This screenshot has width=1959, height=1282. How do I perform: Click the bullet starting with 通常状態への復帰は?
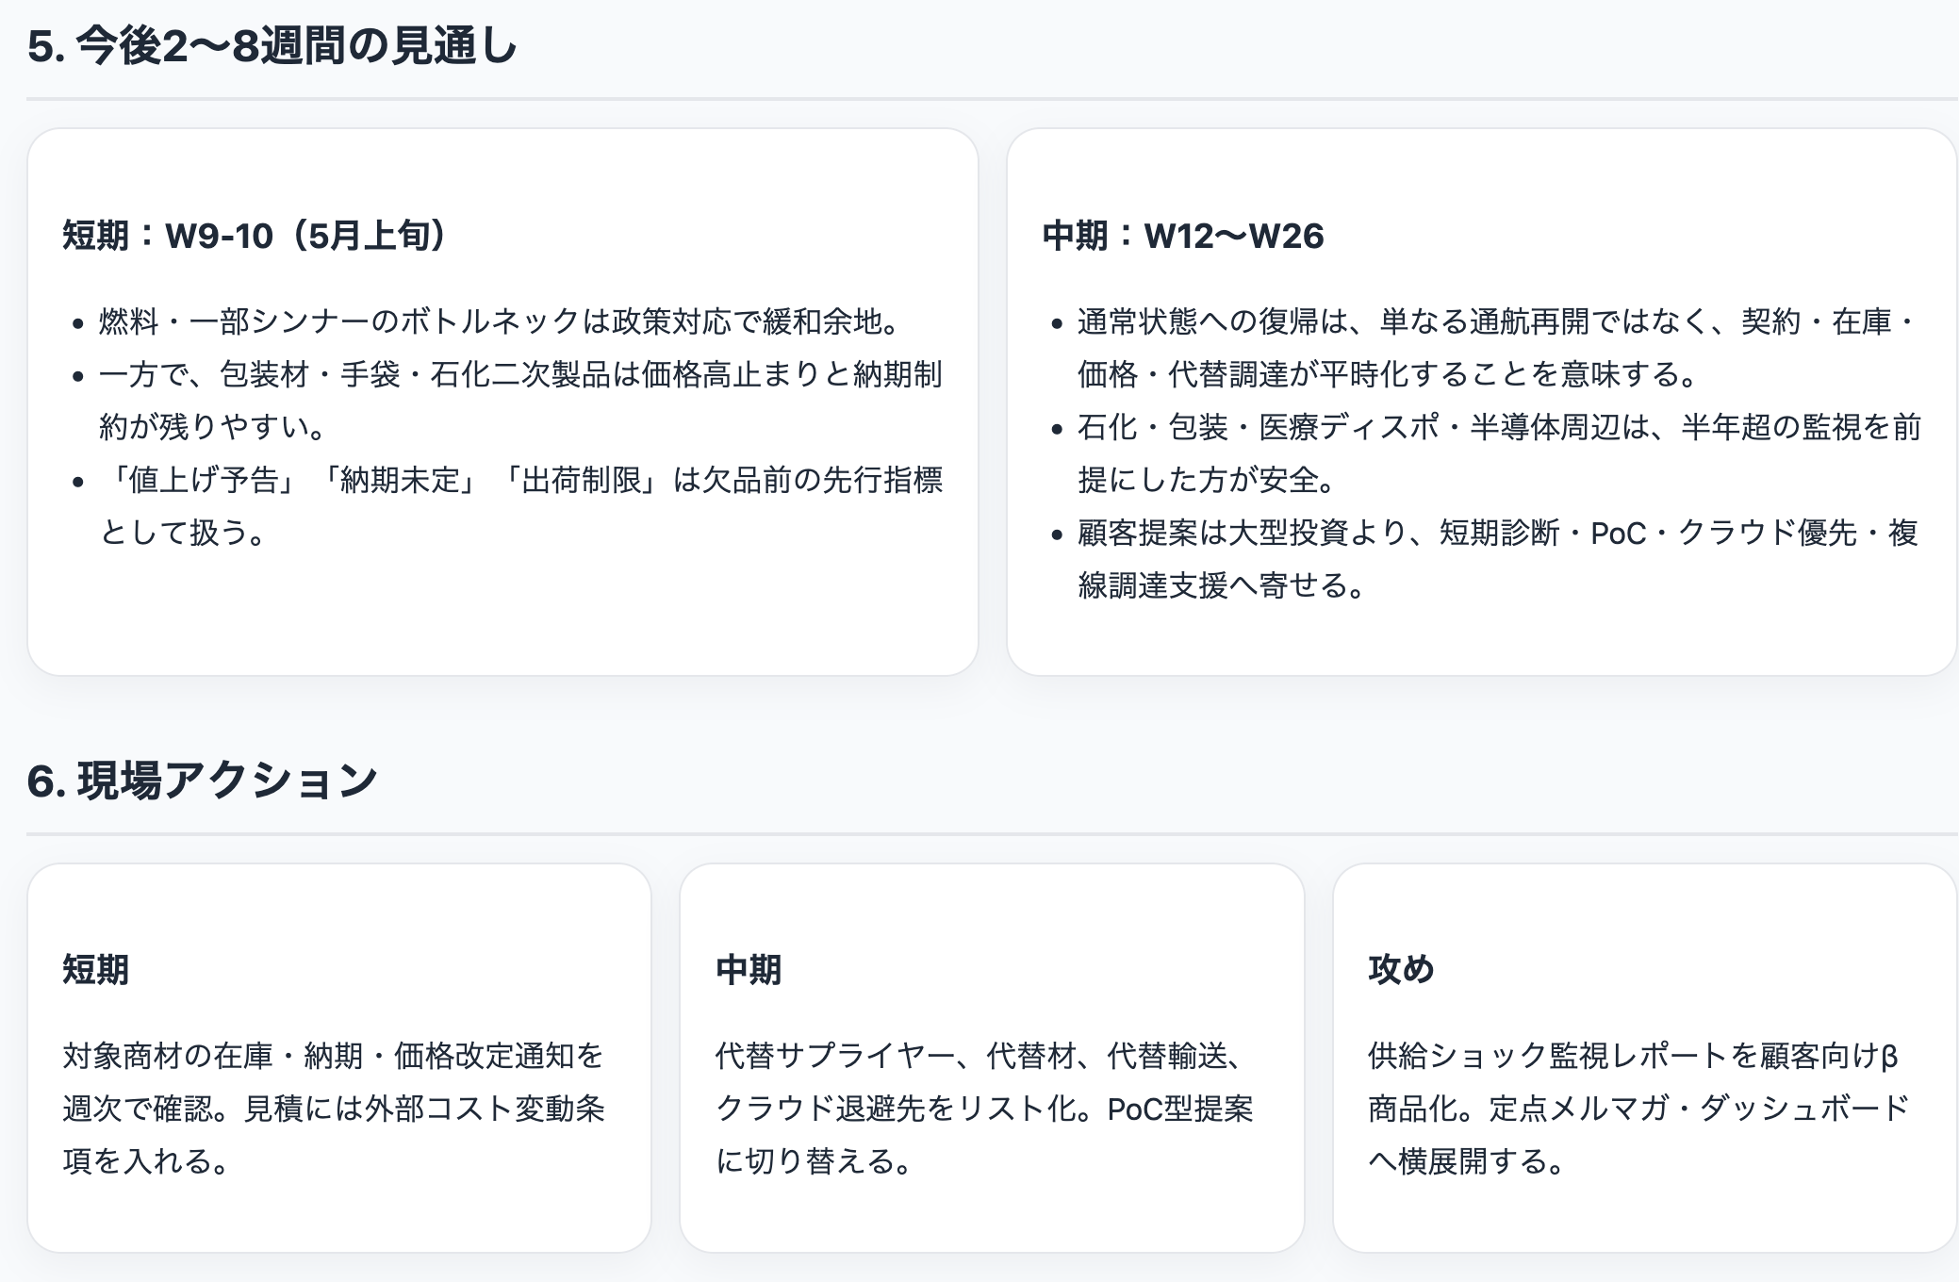(x=1499, y=322)
